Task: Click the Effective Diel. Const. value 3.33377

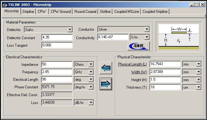Action: (x=57, y=95)
